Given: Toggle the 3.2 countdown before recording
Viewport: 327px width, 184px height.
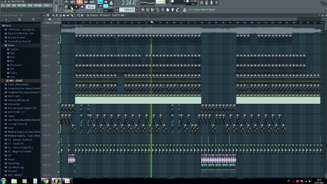Looking at the screenshot, I should click(79, 2).
